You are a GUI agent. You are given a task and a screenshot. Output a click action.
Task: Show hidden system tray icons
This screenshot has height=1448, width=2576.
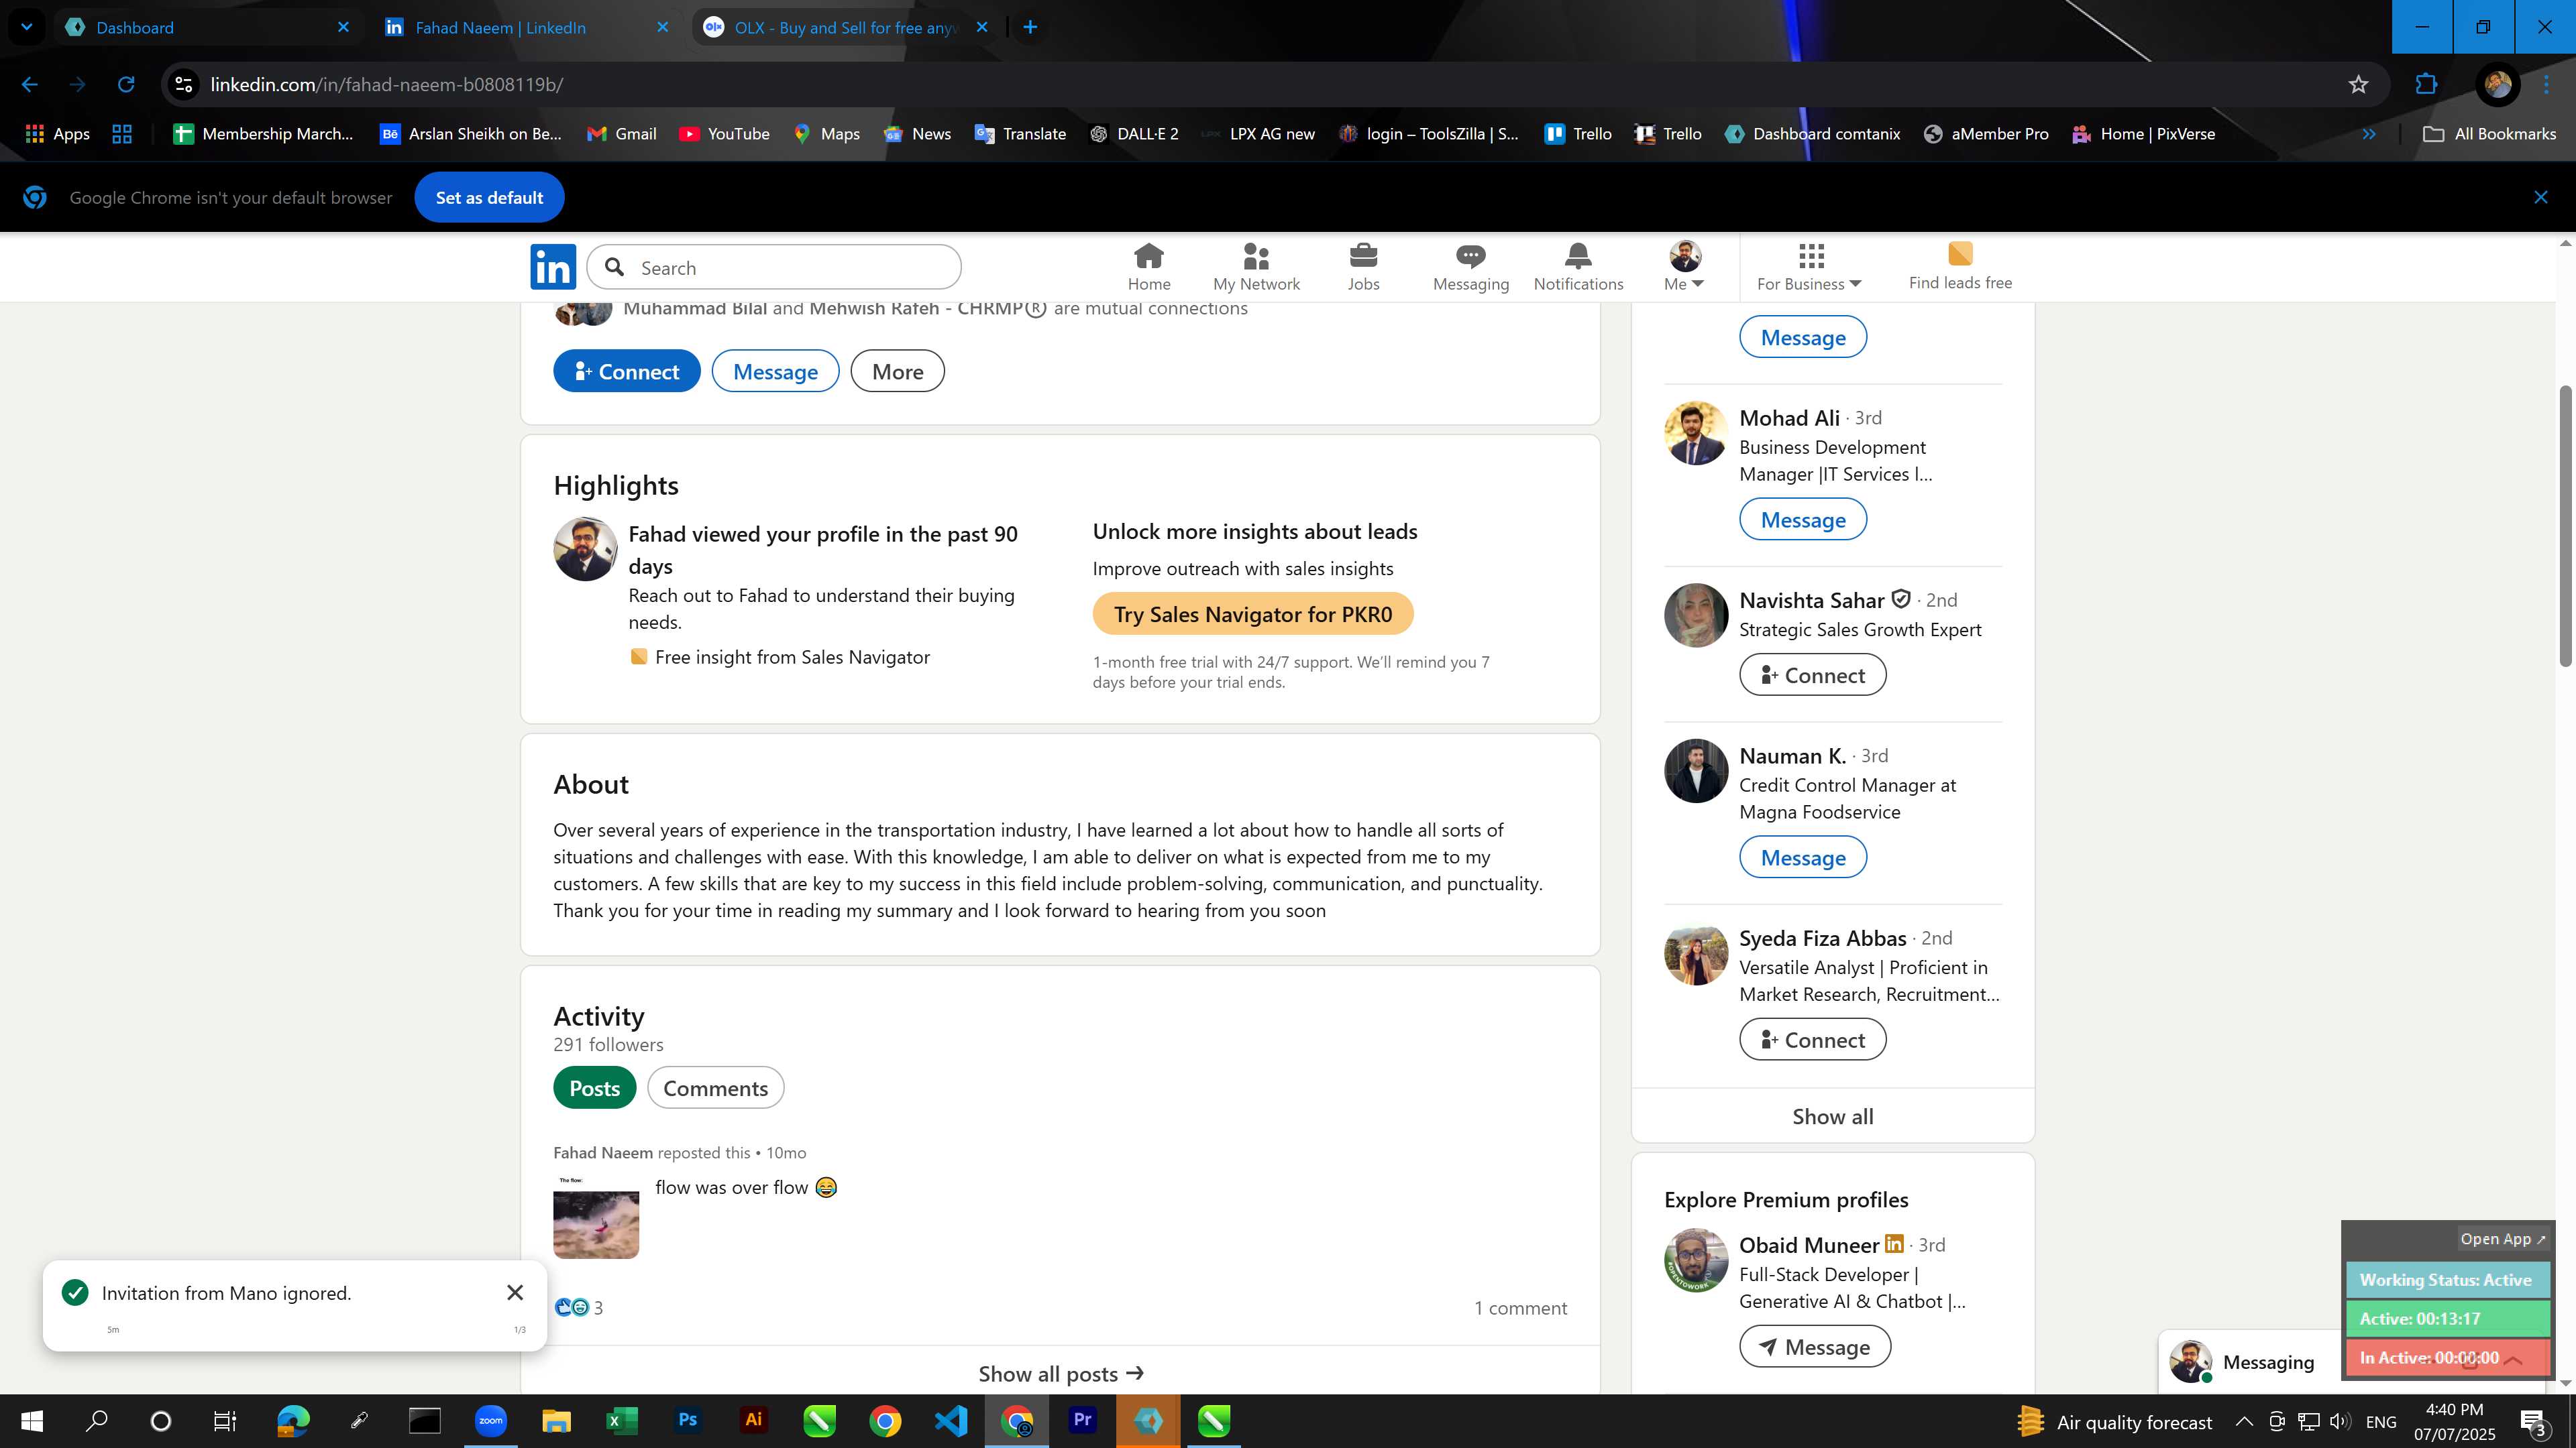(2243, 1421)
